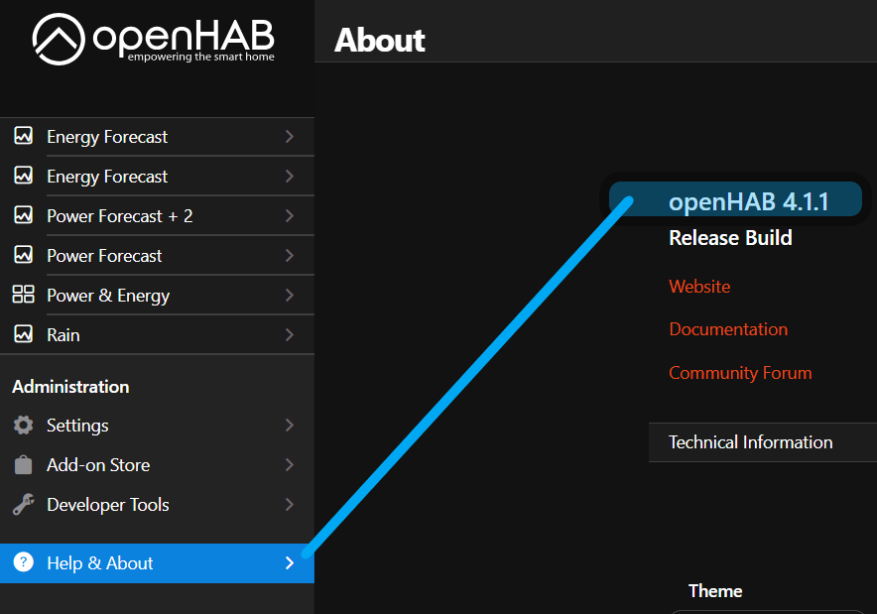The image size is (877, 614).
Task: Click the chevron on the Power & Energy row
Action: tap(289, 296)
